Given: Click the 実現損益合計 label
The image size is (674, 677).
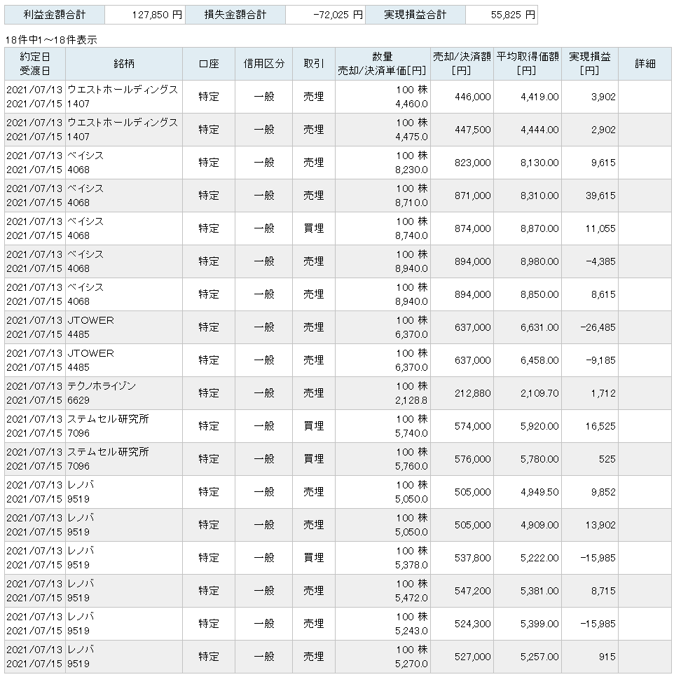Looking at the screenshot, I should coord(415,15).
